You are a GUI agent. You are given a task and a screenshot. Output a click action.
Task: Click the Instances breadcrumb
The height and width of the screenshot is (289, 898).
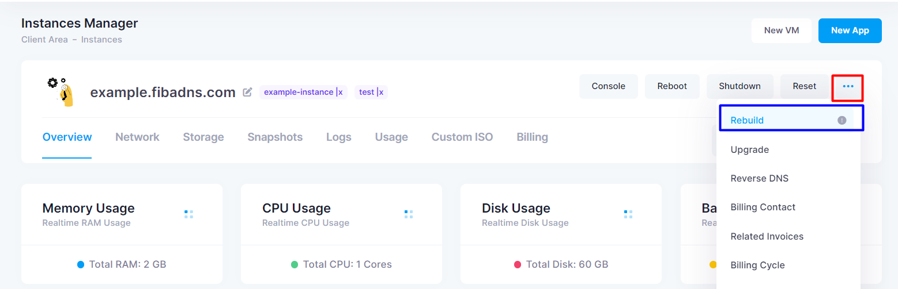pyautogui.click(x=101, y=40)
